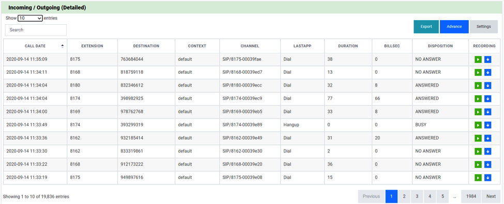Download recording of call to 833319861
Viewport: 504px width, 204px height.
pos(487,151)
